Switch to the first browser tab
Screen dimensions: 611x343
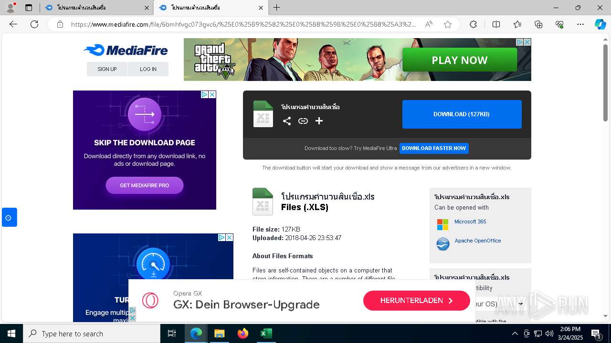point(95,8)
